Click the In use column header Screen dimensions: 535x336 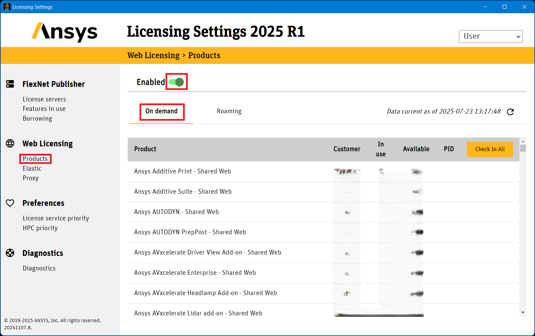tap(381, 149)
